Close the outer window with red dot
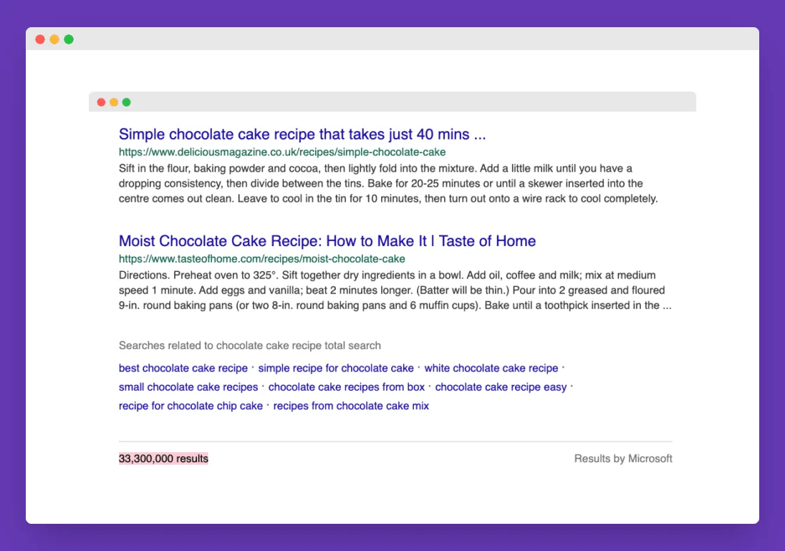 pyautogui.click(x=40, y=39)
